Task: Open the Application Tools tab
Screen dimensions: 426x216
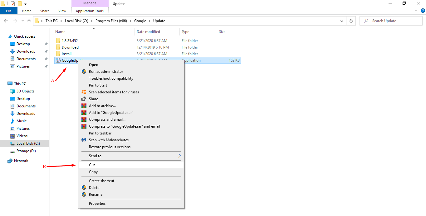Action: point(90,11)
